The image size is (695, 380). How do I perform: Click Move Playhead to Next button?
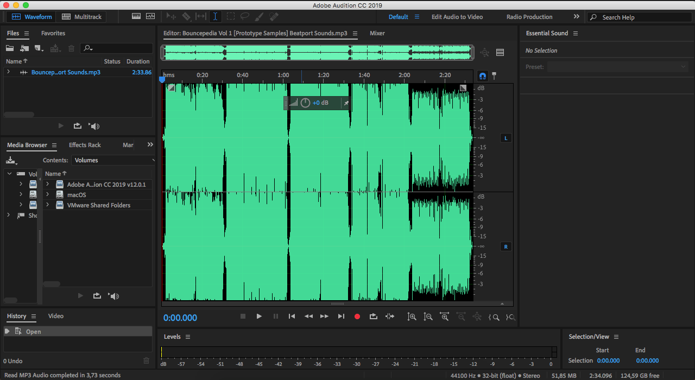point(341,316)
